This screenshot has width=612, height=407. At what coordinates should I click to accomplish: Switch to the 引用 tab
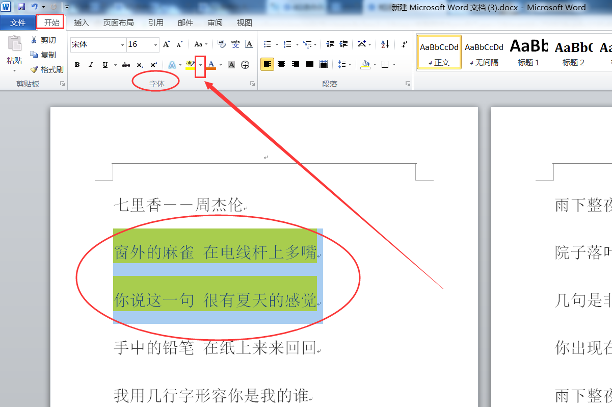[156, 22]
